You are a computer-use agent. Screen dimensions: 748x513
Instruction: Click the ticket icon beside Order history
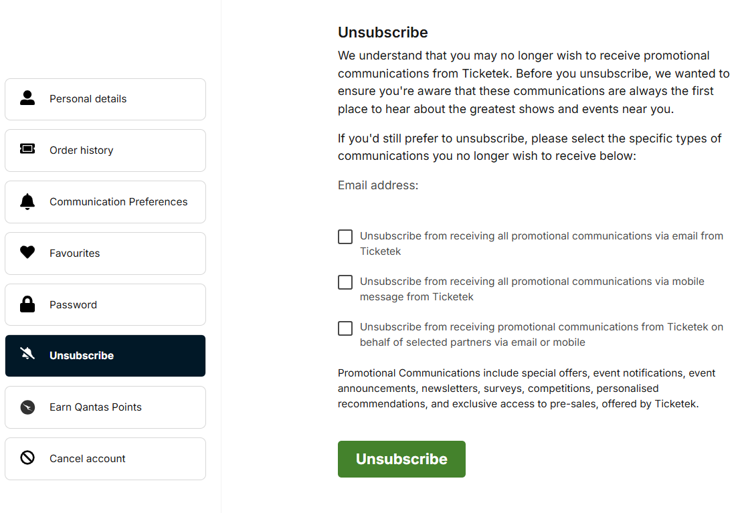pos(27,149)
